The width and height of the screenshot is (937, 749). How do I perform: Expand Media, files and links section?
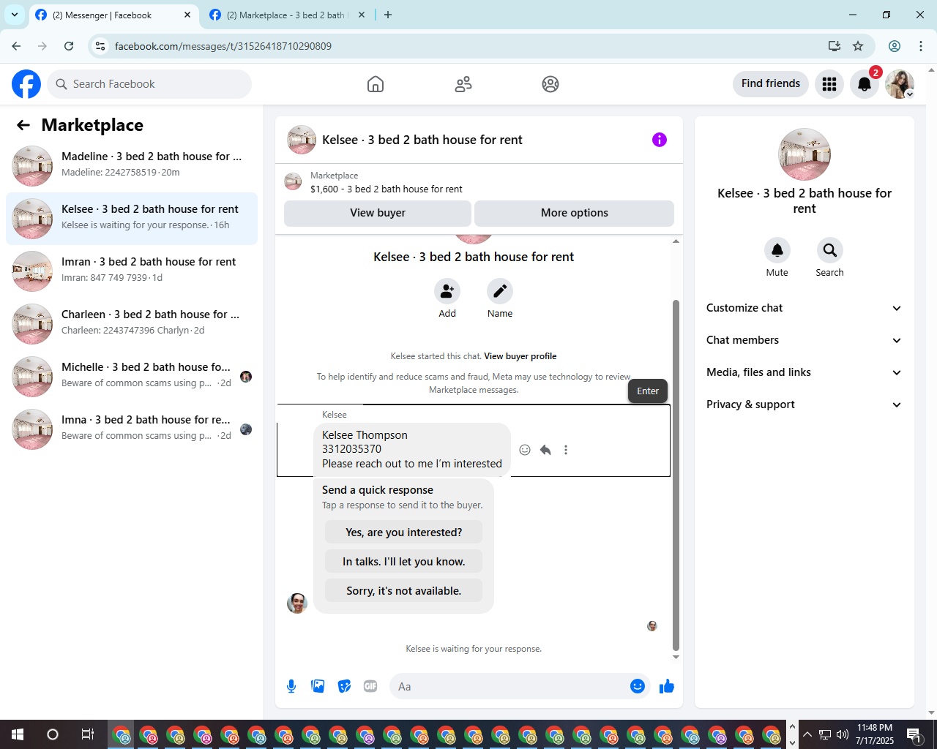pyautogui.click(x=805, y=372)
